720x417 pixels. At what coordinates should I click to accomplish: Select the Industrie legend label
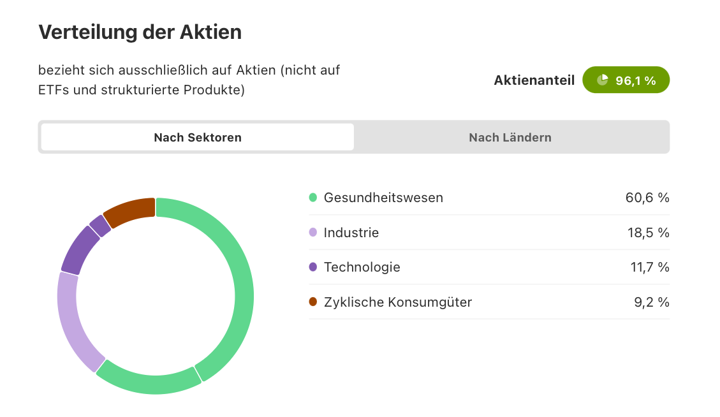[351, 232]
